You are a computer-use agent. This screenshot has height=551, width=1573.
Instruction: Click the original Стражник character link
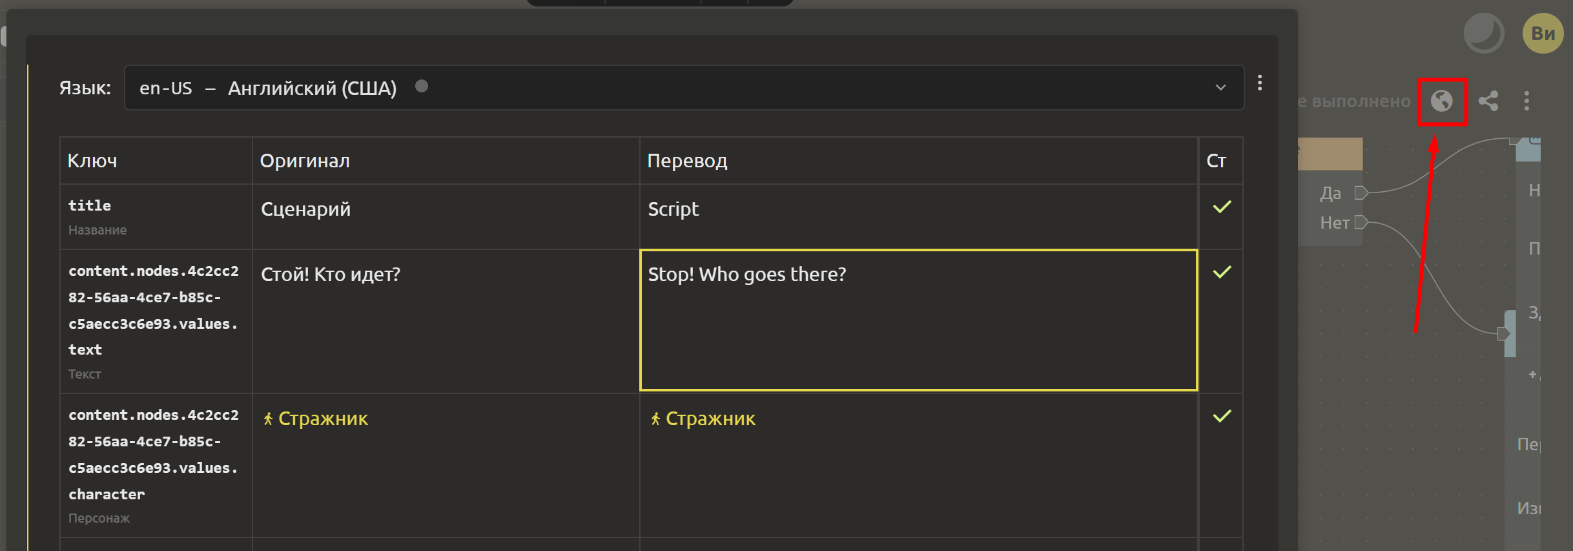pos(315,419)
